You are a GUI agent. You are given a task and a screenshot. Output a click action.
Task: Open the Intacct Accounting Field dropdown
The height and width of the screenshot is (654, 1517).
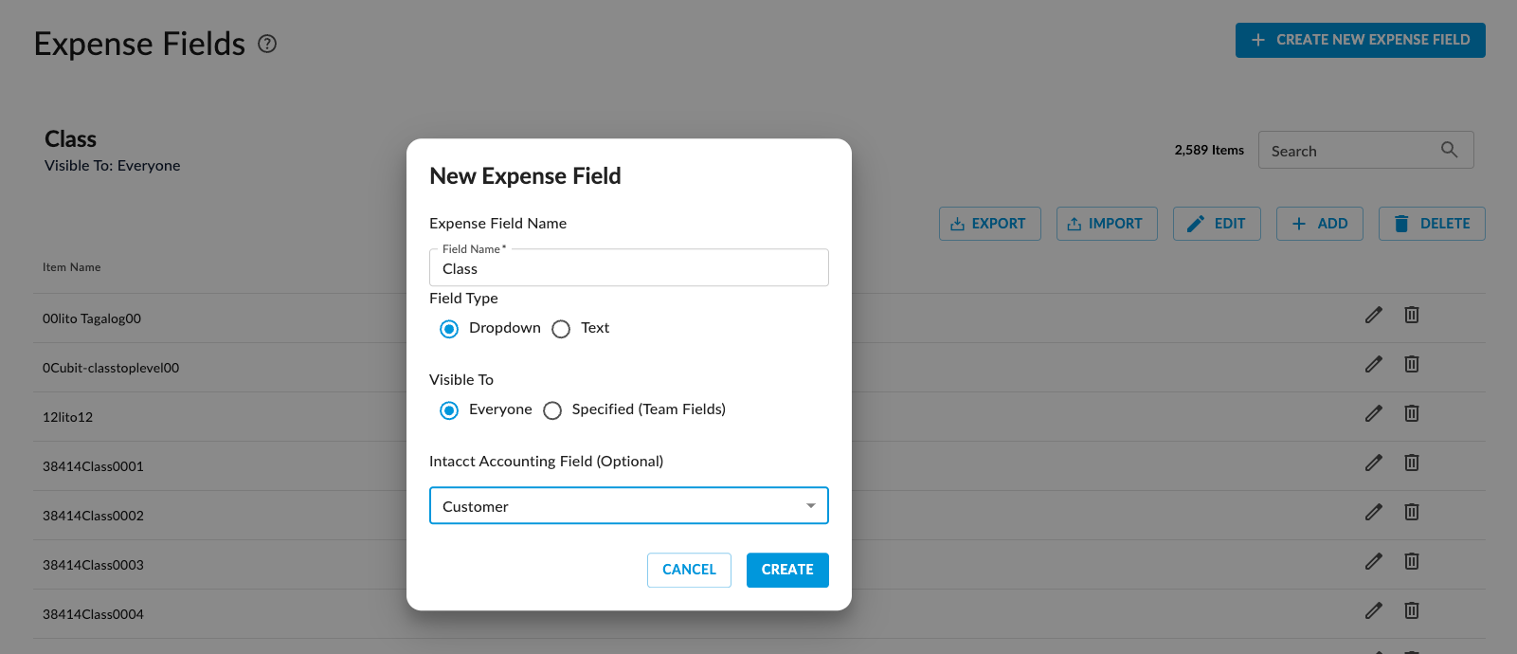(x=628, y=506)
